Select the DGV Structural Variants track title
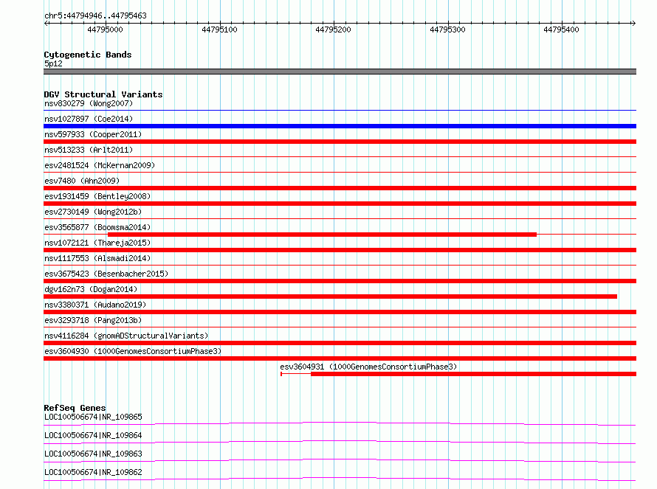 pyautogui.click(x=103, y=94)
